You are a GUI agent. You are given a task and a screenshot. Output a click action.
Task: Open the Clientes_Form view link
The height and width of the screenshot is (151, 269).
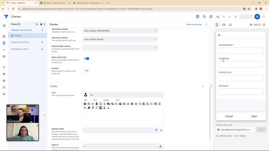click(x=226, y=136)
